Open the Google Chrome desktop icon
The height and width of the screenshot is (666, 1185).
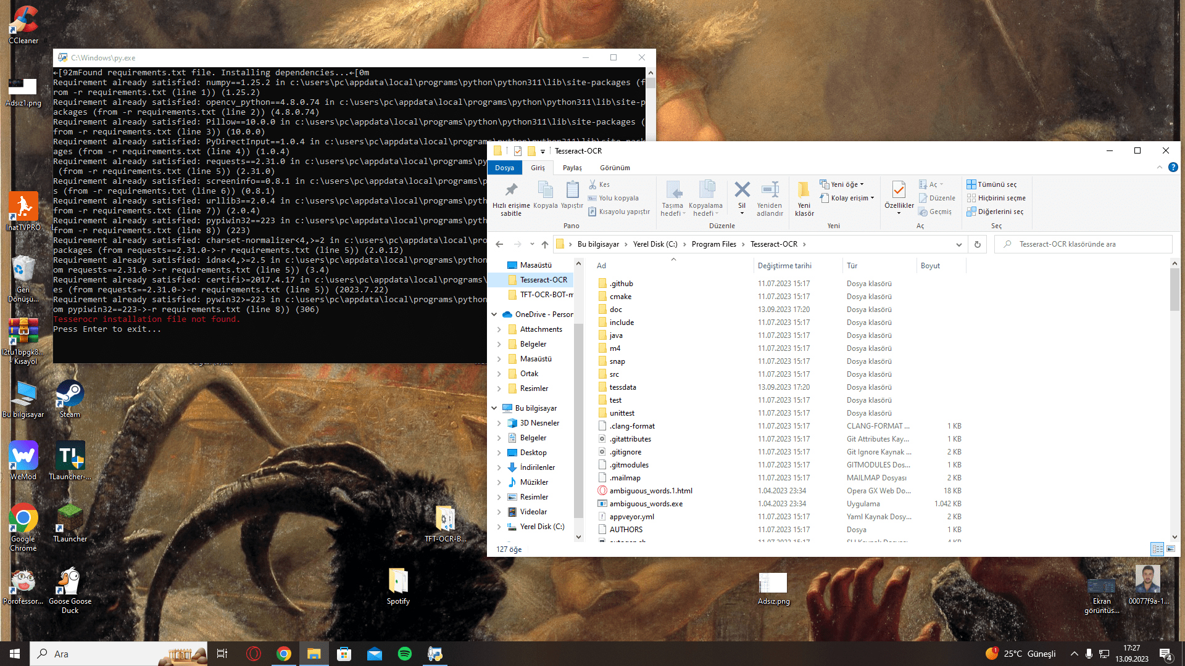pos(23,527)
